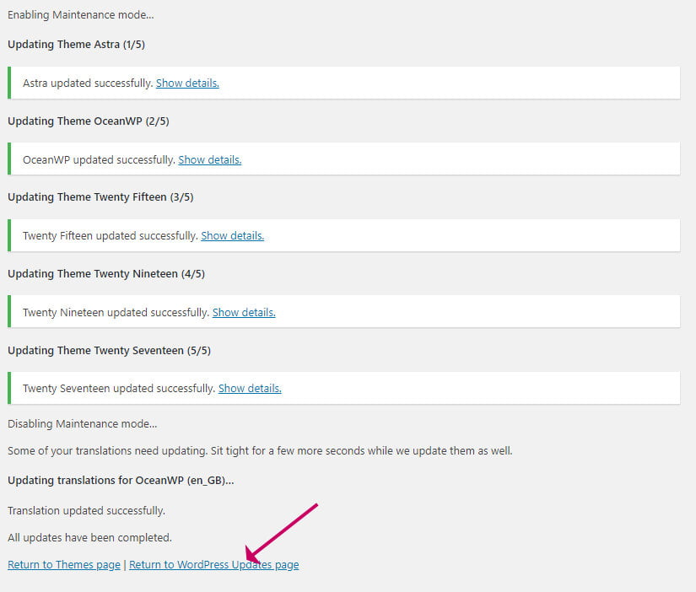This screenshot has height=592, width=696.
Task: Select 'Updating Theme Twenty Seventeen (5/5)' heading
Action: pos(109,351)
